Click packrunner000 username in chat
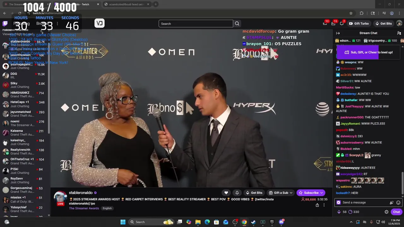The width and height of the screenshot is (404, 227). pyautogui.click(x=352, y=117)
